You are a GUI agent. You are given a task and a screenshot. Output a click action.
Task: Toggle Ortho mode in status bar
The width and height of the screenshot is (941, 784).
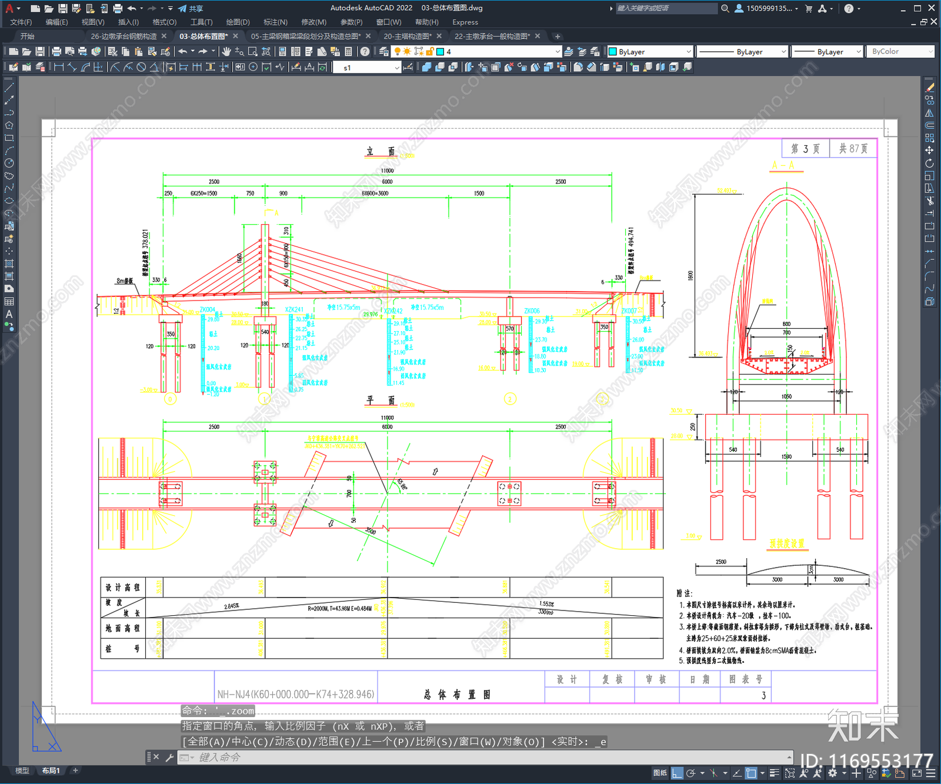coord(678,773)
